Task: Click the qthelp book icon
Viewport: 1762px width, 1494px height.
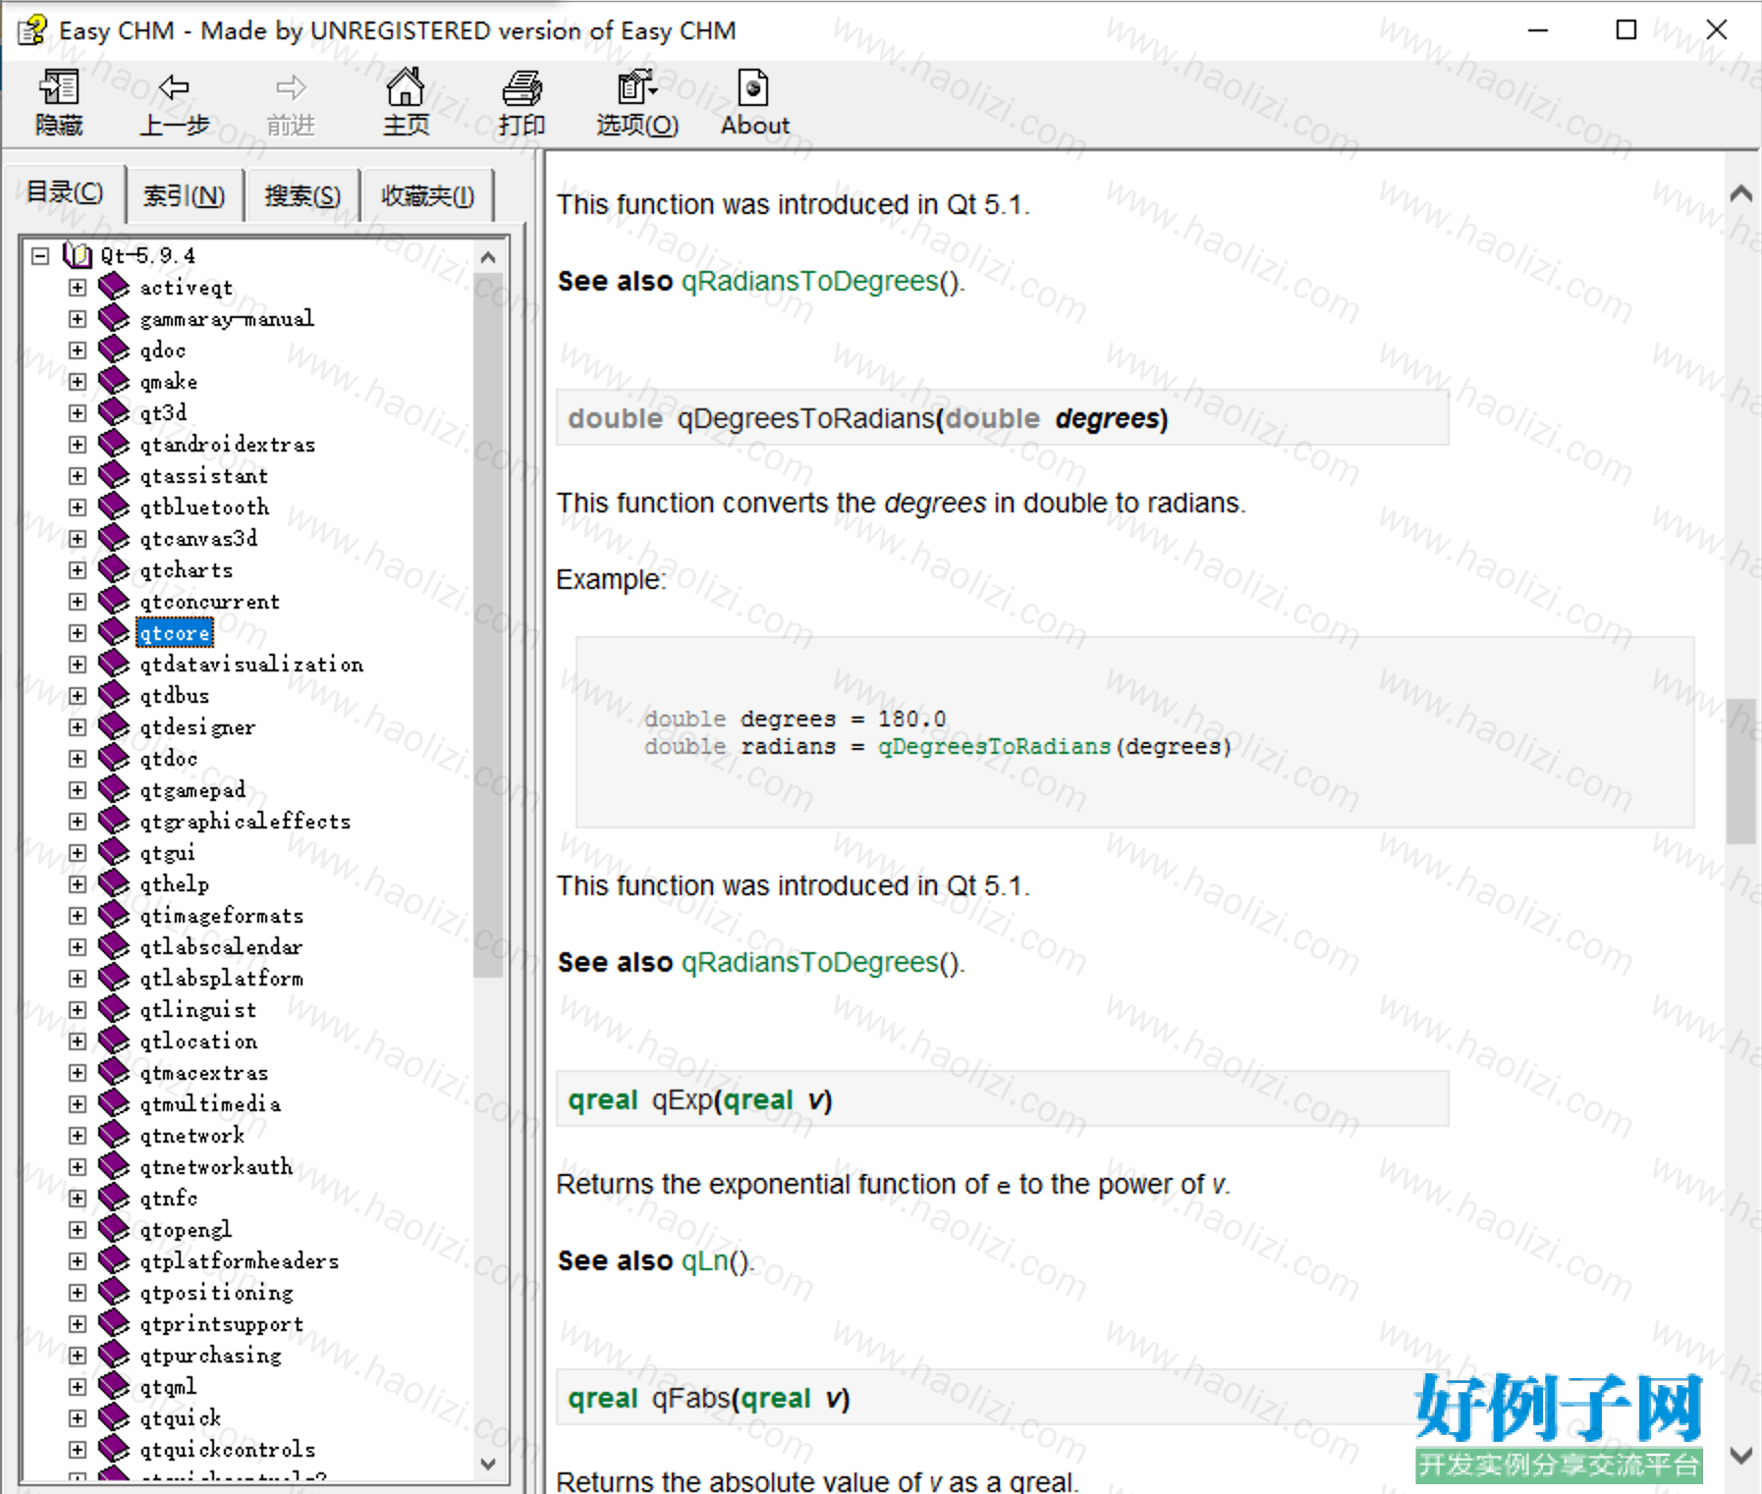Action: point(114,883)
